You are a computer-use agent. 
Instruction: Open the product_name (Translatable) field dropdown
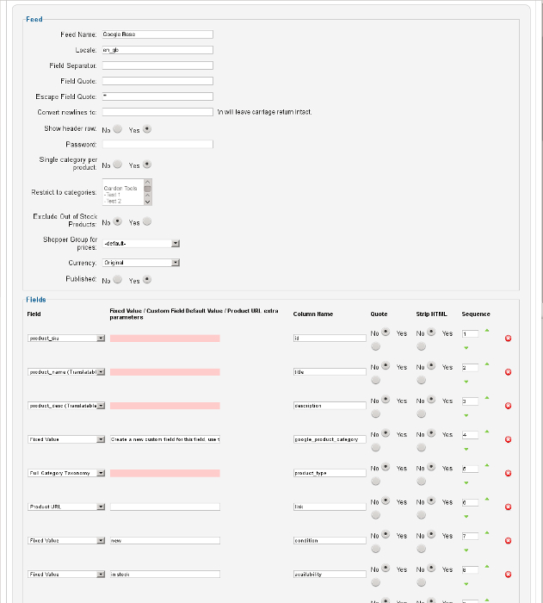click(x=66, y=372)
